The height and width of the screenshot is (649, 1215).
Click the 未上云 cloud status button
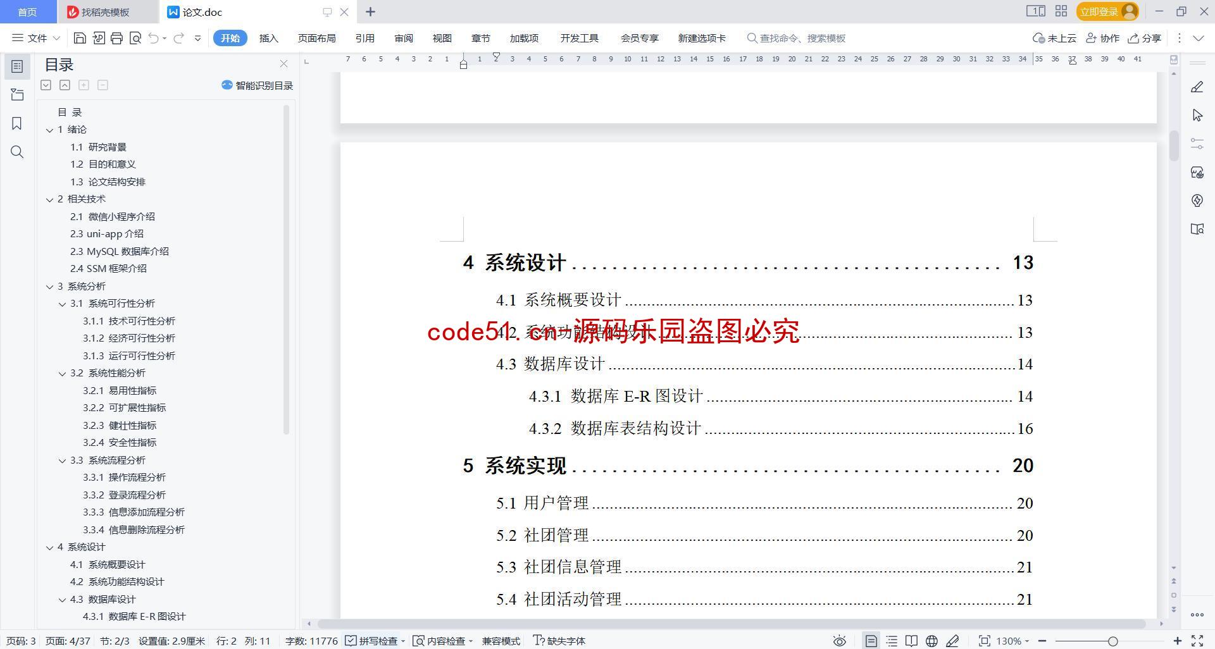[1054, 39]
